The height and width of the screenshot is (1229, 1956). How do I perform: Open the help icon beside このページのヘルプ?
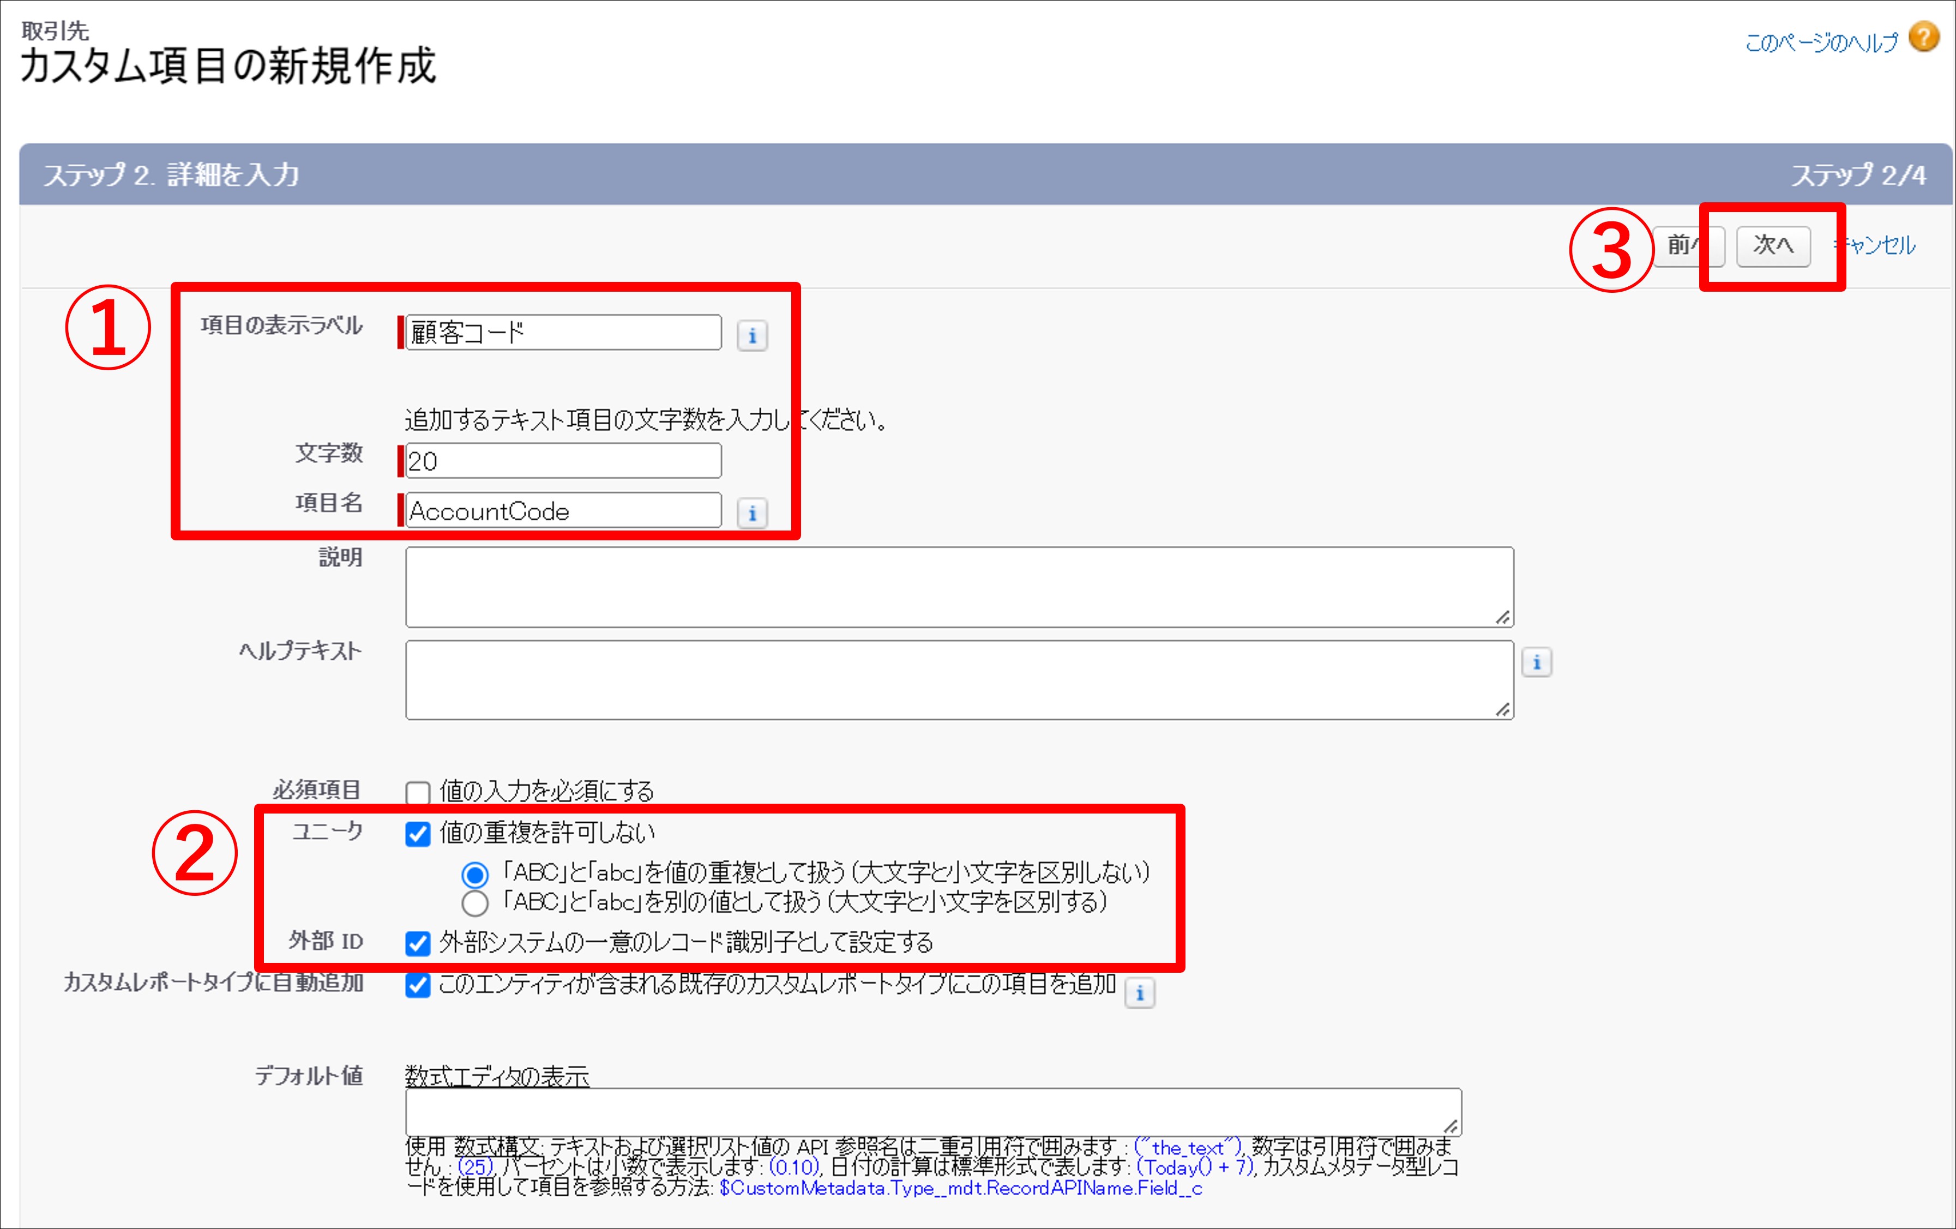(1923, 38)
